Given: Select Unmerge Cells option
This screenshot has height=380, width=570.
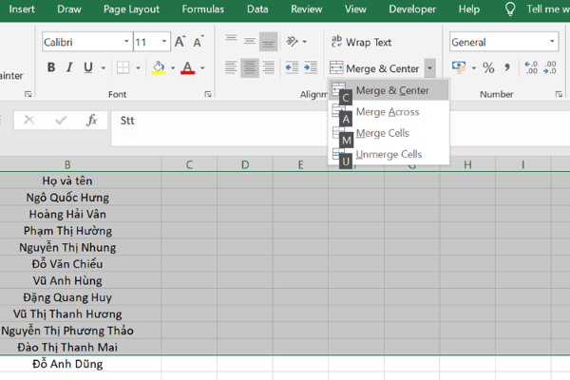Looking at the screenshot, I should pos(389,154).
